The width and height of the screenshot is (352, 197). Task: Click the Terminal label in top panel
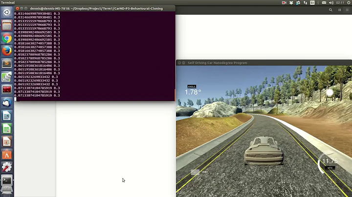[x=8, y=3]
